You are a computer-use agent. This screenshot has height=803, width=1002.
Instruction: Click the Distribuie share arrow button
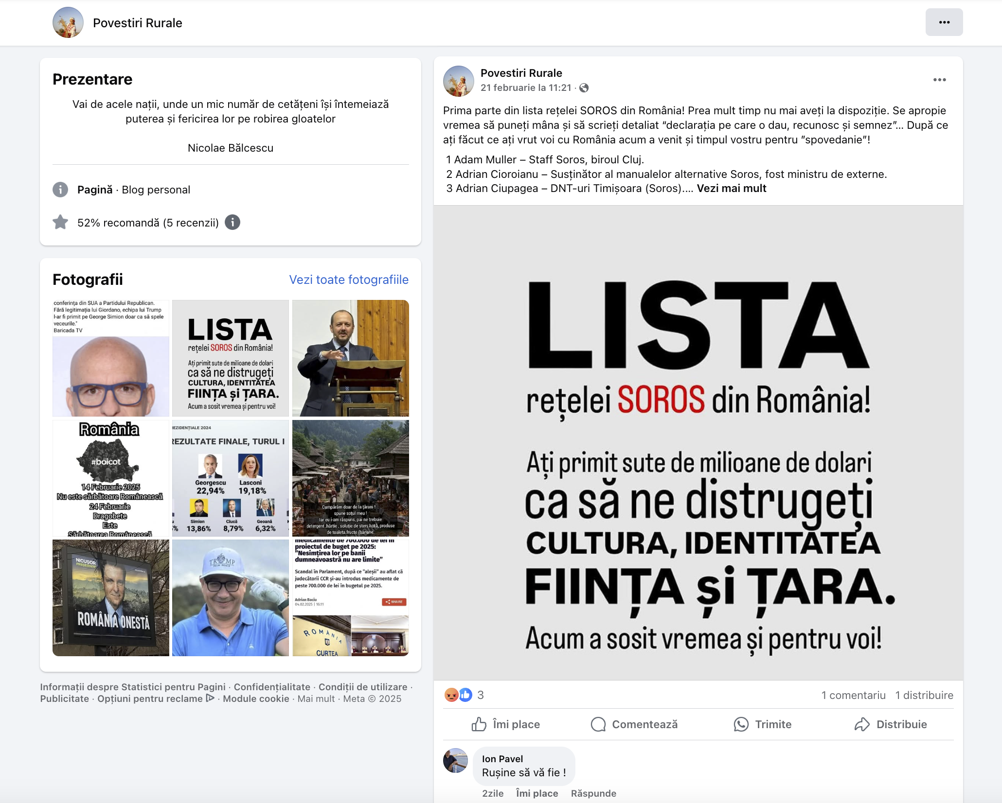pyautogui.click(x=891, y=724)
